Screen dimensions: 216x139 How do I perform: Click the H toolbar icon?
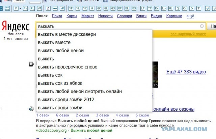coord(92,8)
